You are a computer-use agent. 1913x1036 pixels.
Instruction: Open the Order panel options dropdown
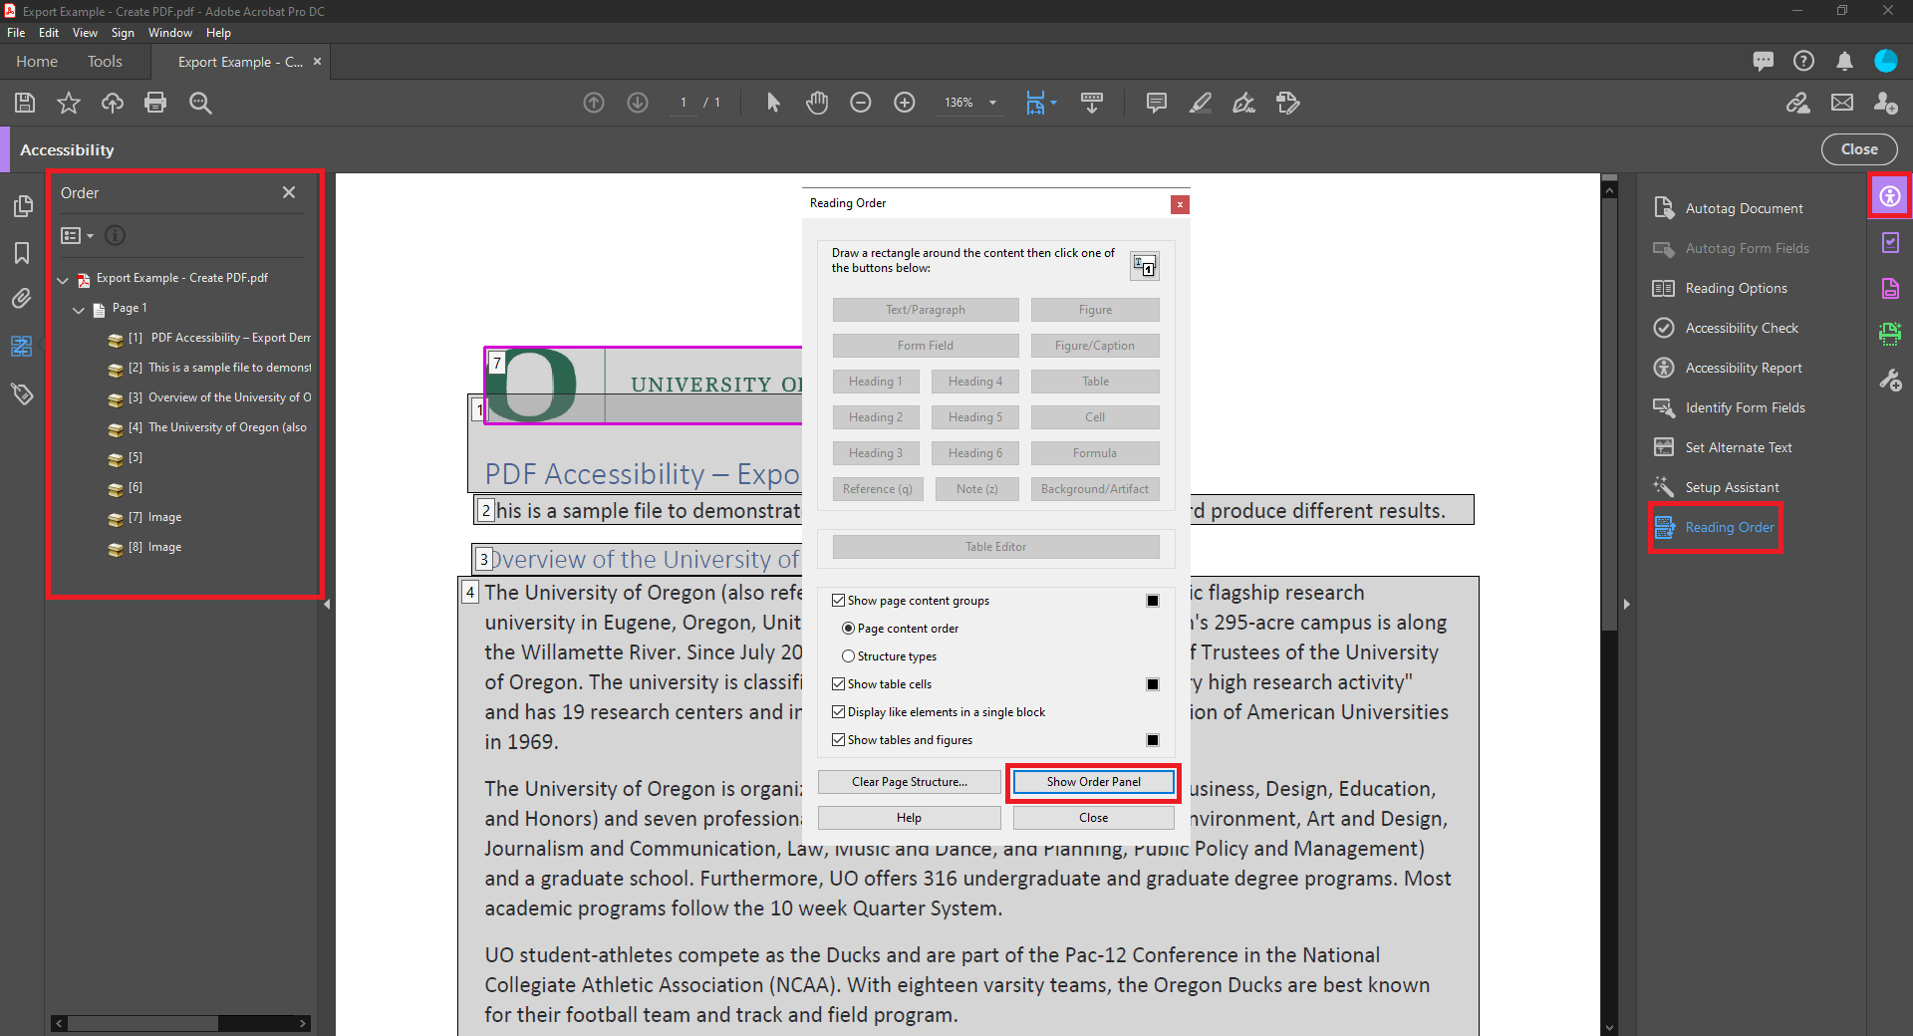point(77,236)
